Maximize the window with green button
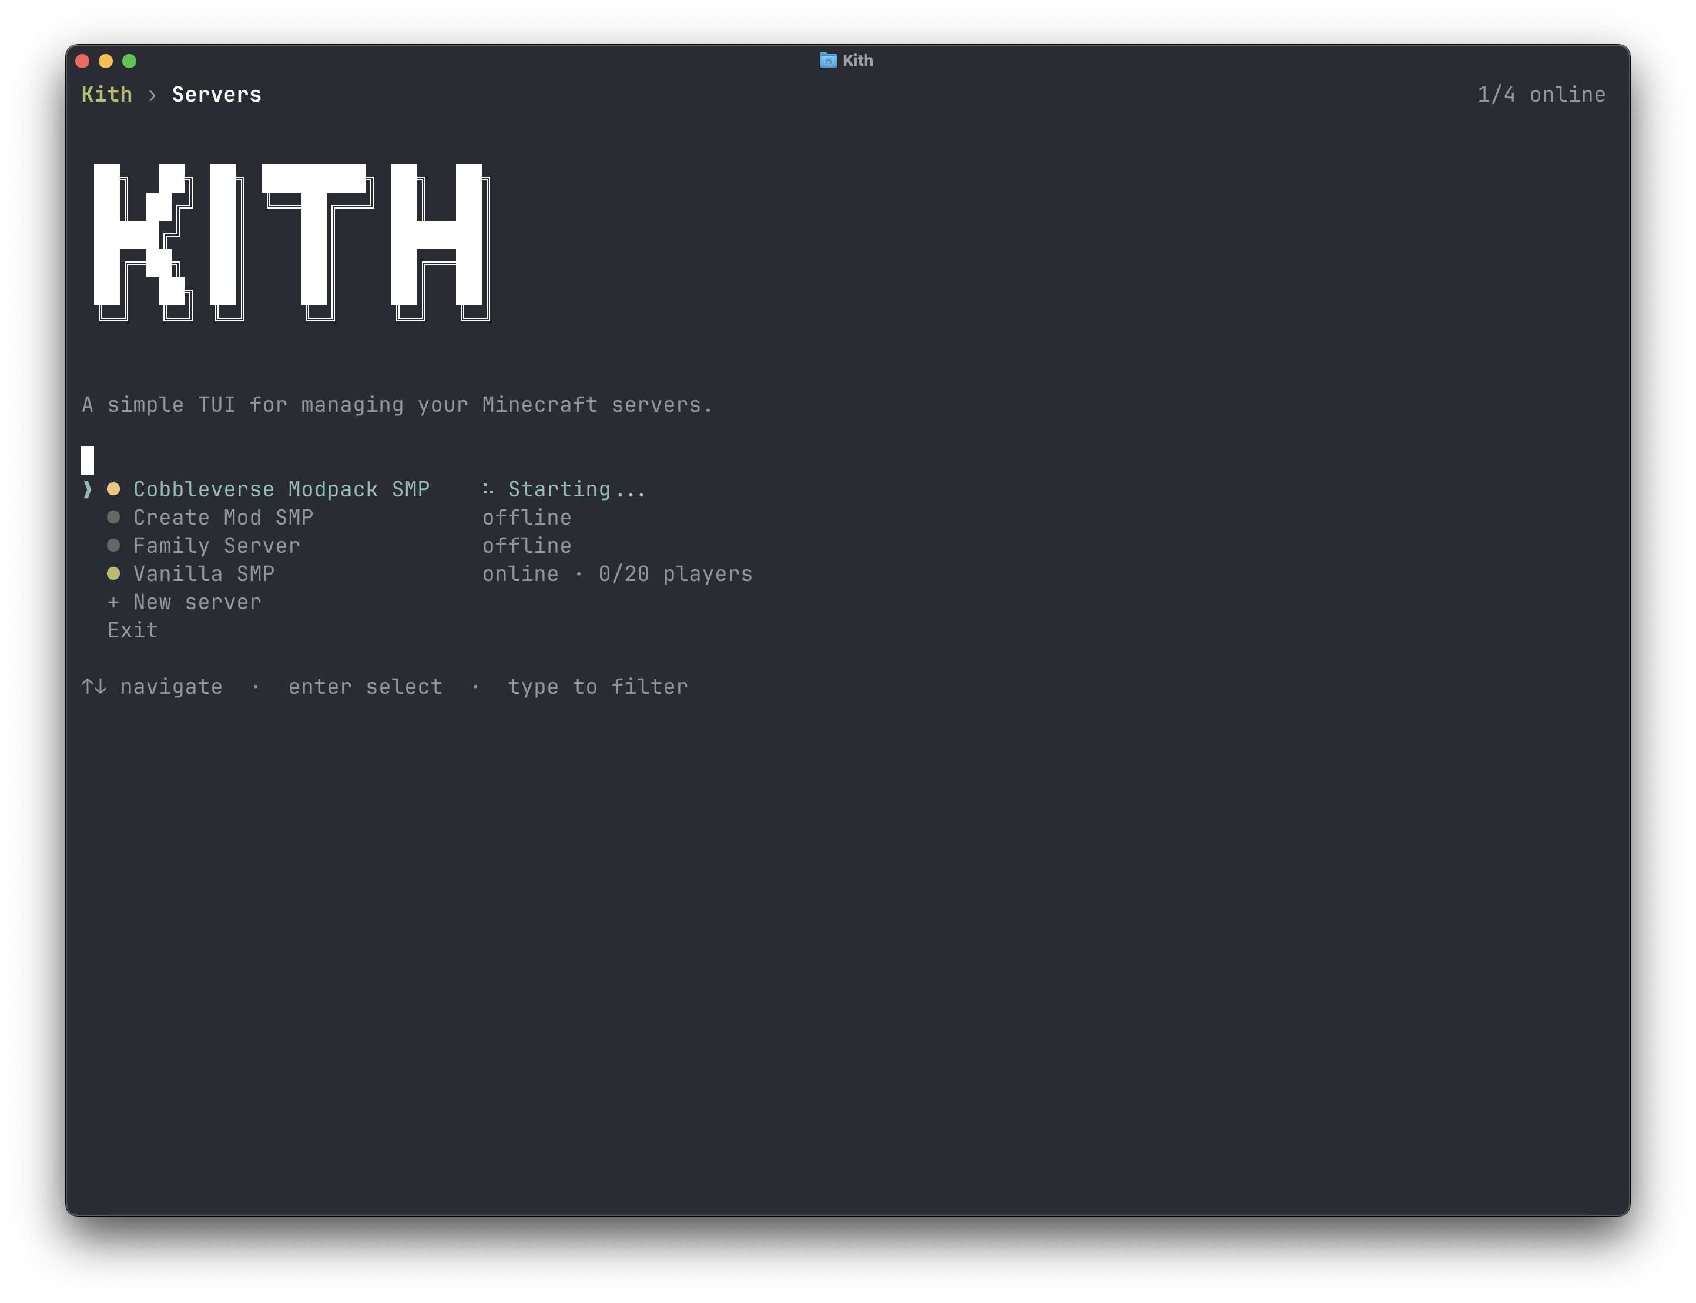Viewport: 1696px width, 1303px height. tap(129, 61)
